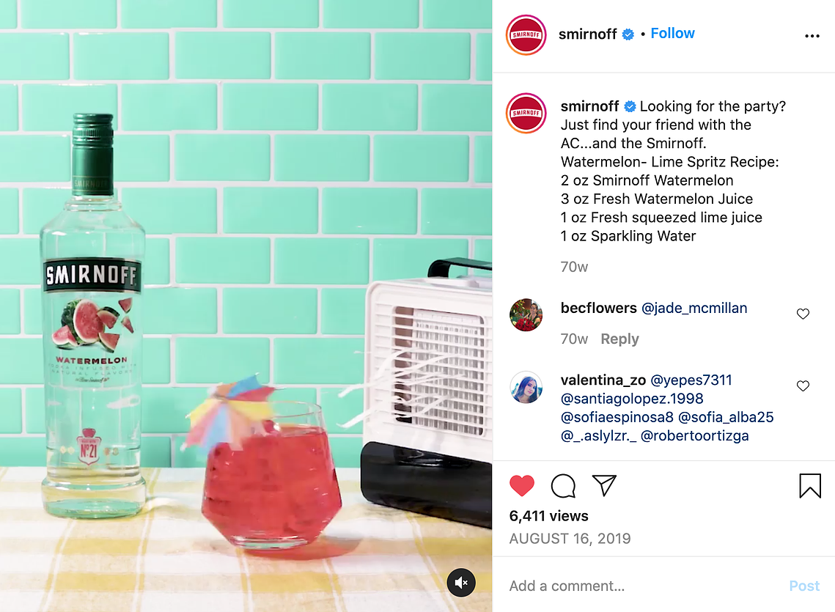Like the valentina_zo comment heart
The image size is (835, 612).
click(x=803, y=386)
